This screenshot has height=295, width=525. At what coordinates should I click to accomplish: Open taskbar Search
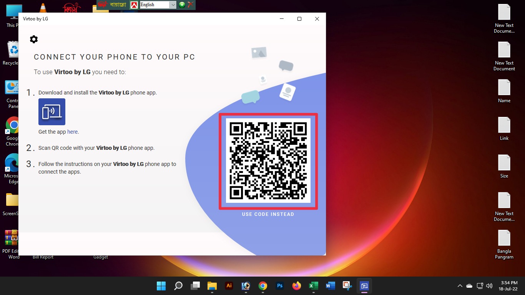pos(178,286)
